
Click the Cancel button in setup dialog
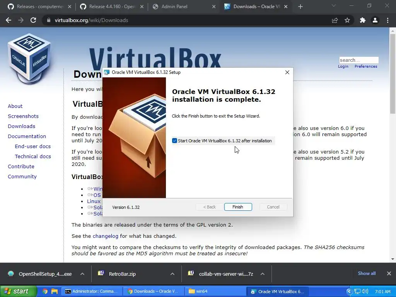pos(273,207)
